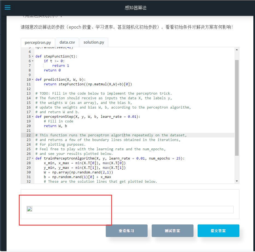Collapse the trainPerceptronAlgorithm function on line 27
Viewport: 255px width, 252px height.
[x=33, y=158]
